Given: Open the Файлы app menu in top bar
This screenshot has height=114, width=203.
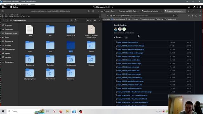Looking at the screenshot, I should [x=14, y=7].
